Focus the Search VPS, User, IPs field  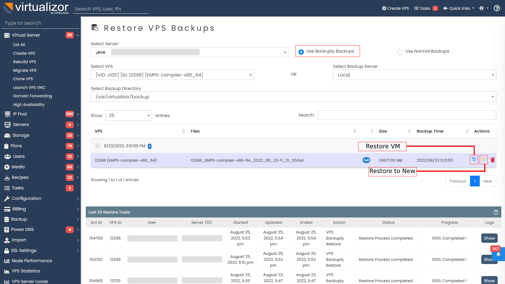[111, 9]
